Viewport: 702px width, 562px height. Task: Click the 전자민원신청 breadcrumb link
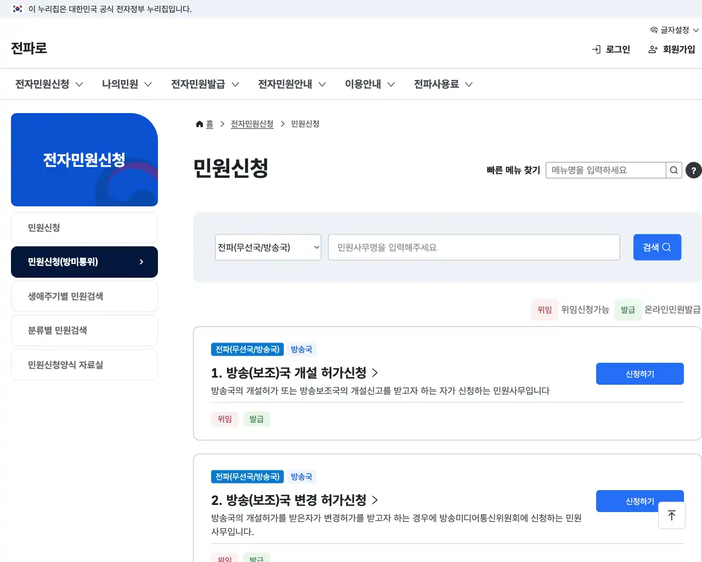coord(252,124)
